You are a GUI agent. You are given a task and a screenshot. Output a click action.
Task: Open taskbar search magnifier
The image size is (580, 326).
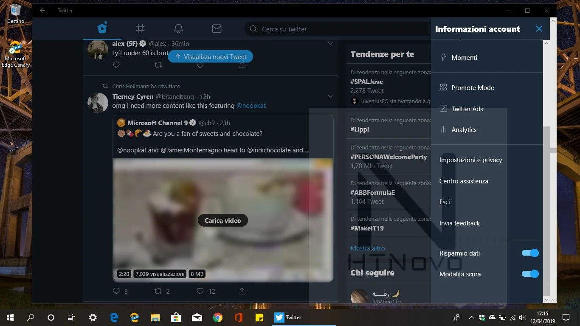[x=31, y=317]
